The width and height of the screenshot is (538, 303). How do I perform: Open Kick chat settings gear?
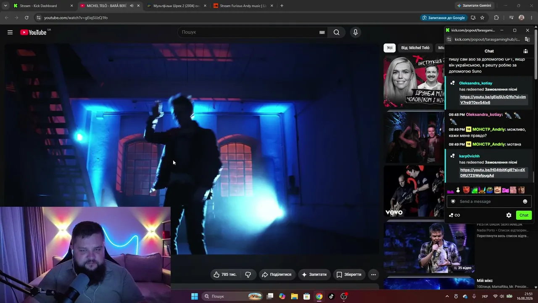point(509,215)
